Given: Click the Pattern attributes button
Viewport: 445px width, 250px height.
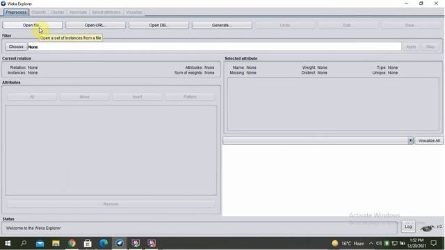Looking at the screenshot, I should (190, 97).
